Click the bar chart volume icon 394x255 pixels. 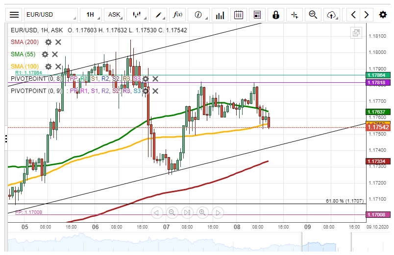(220, 15)
